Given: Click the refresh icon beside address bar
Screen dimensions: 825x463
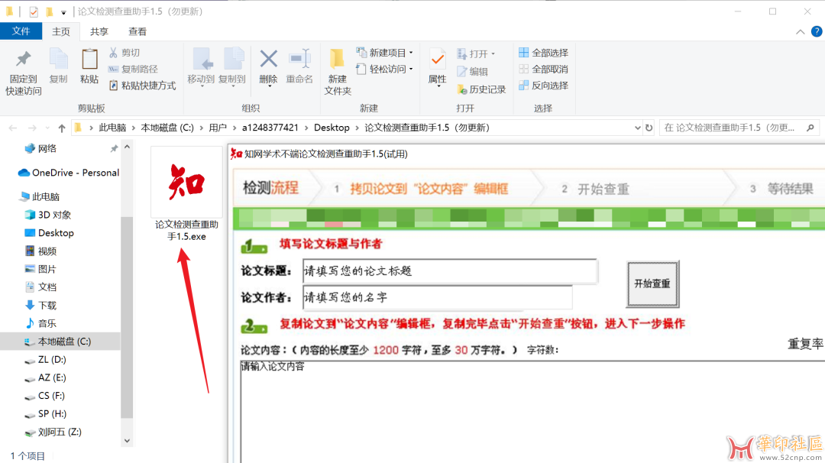Looking at the screenshot, I should pos(649,128).
